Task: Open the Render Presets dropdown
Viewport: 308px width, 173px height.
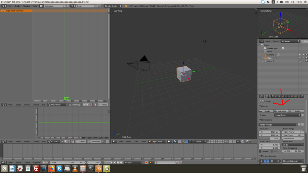Action: 278,125
